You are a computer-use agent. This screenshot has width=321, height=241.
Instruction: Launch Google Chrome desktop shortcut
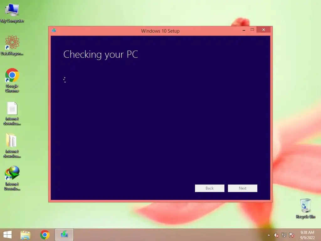(x=12, y=80)
